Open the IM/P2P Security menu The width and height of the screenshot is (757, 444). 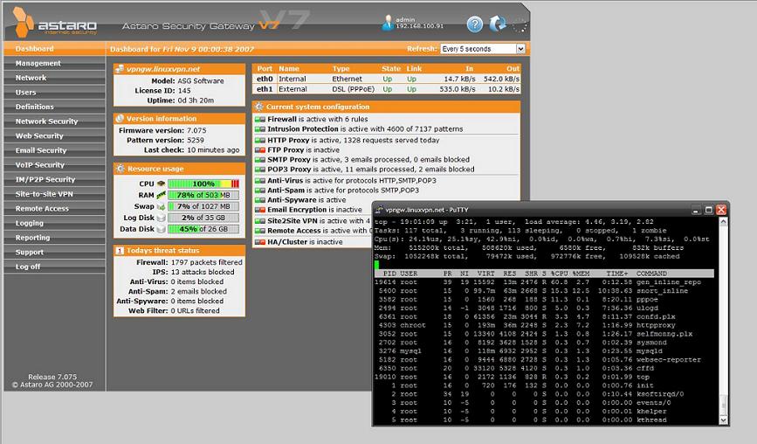(54, 179)
